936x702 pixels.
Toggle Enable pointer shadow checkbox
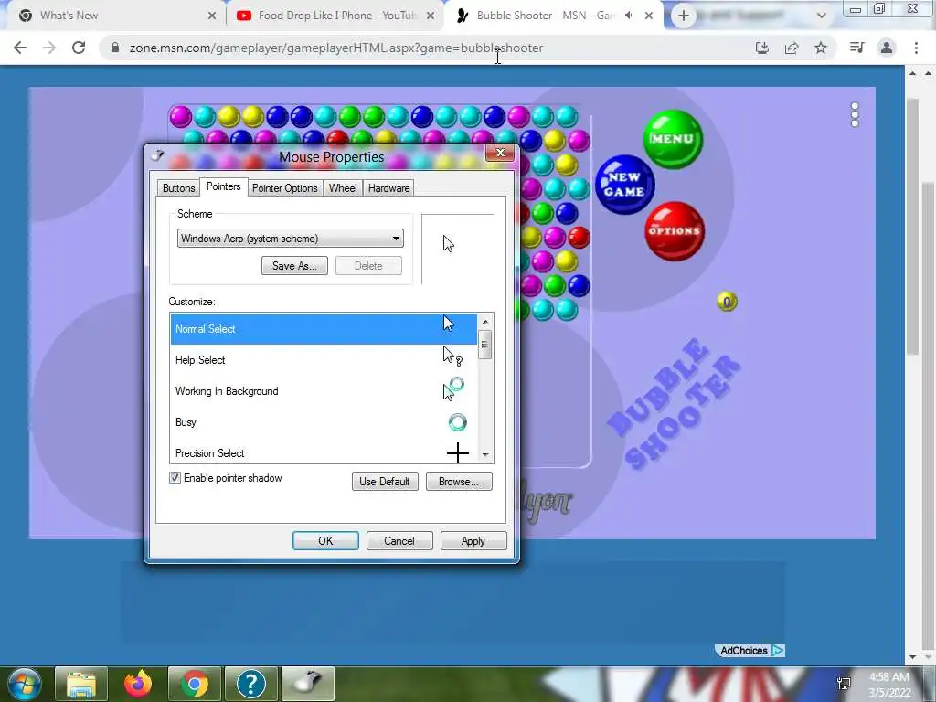click(175, 477)
